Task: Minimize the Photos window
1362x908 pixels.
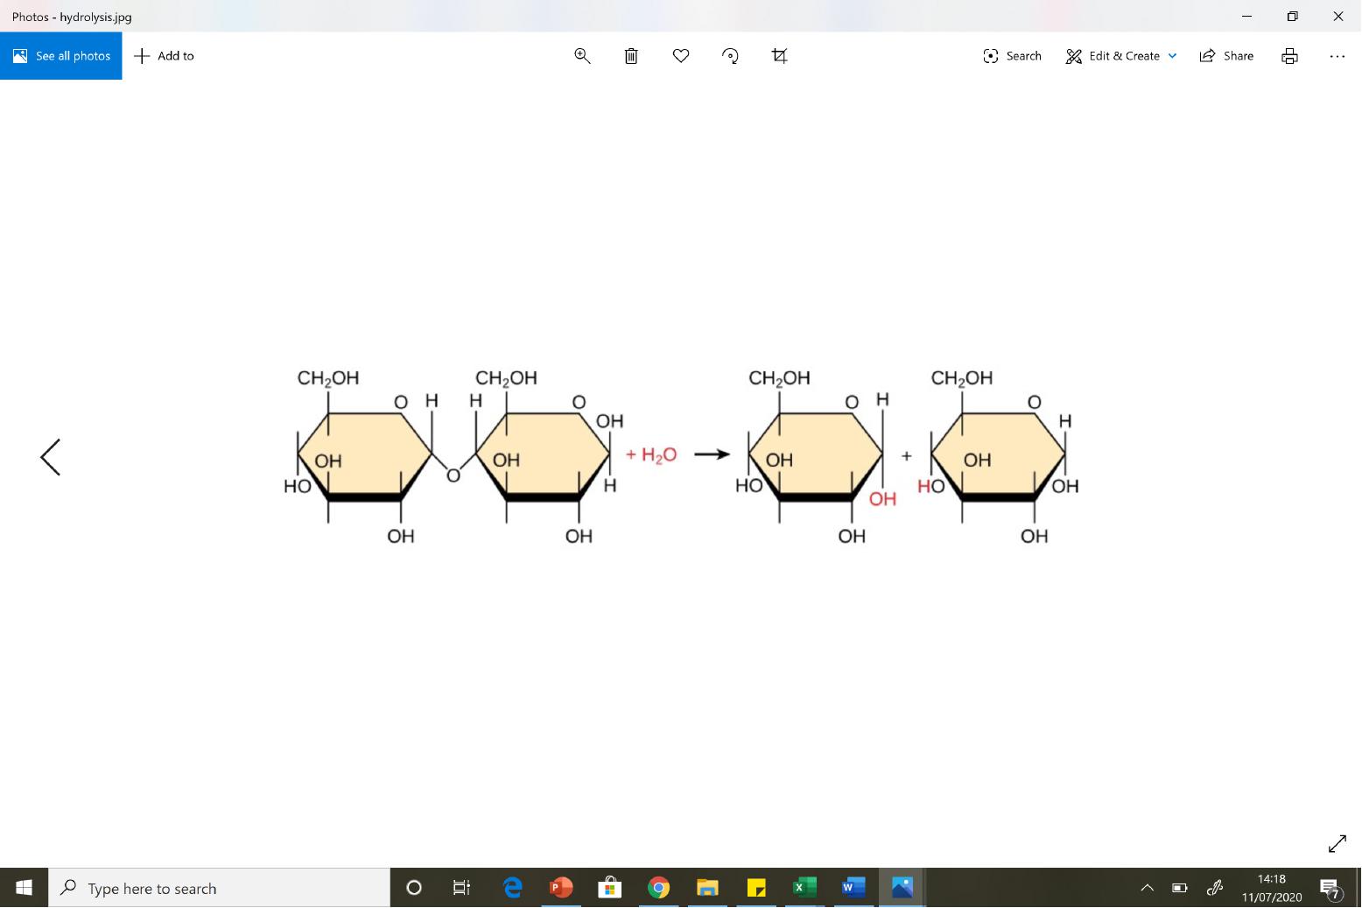Action: pos(1246,16)
